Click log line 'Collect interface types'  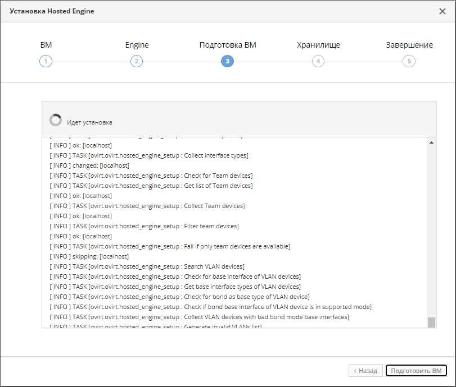pos(149,155)
